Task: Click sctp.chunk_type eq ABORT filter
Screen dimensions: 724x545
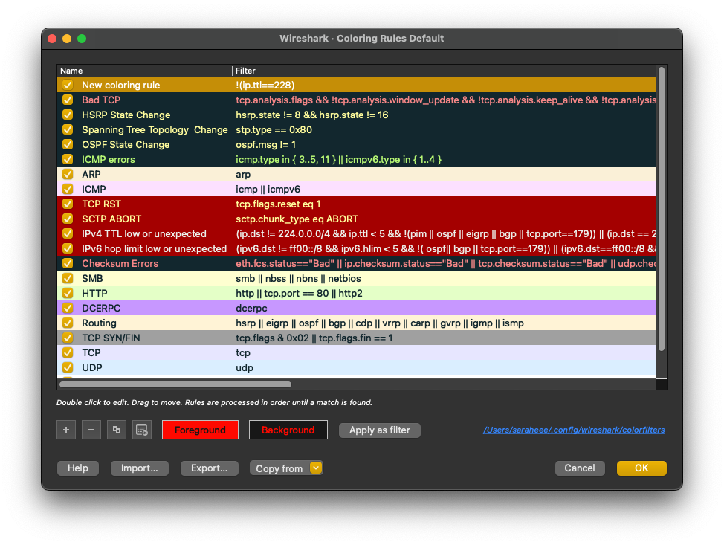Action: point(297,219)
